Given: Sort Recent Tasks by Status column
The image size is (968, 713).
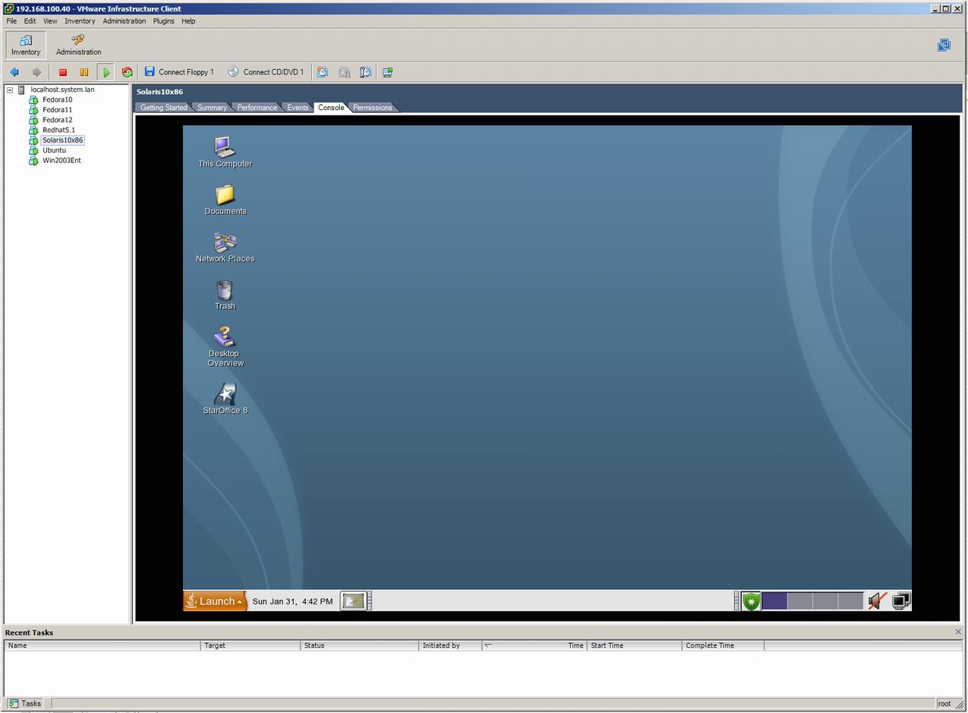Looking at the screenshot, I should coord(360,645).
